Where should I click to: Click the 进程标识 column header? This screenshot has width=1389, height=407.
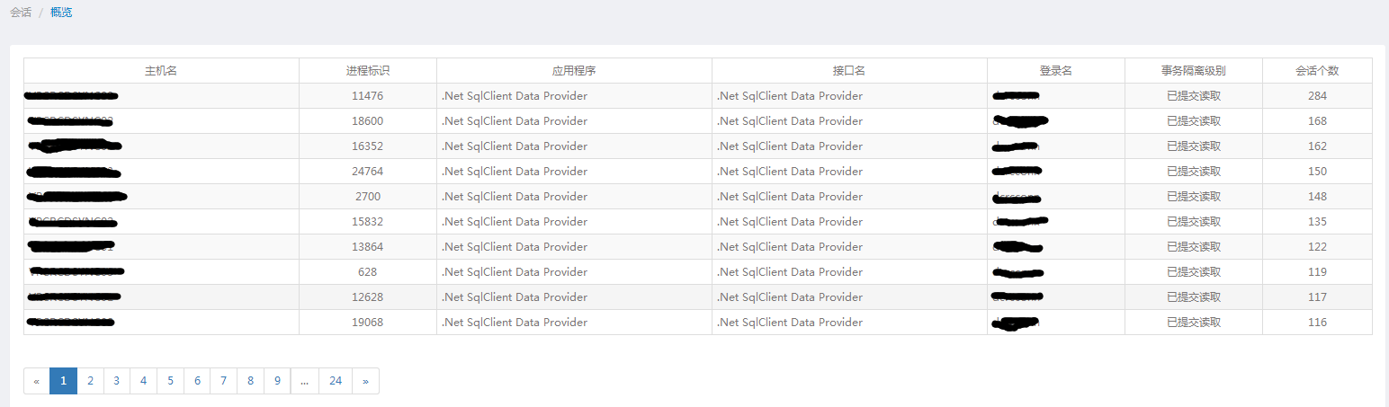pos(368,71)
